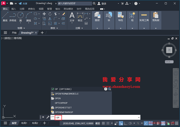180x127 pixels.
Task: Expand the 绘图 (Draw) panel dropdown
Action: [x=21, y=28]
